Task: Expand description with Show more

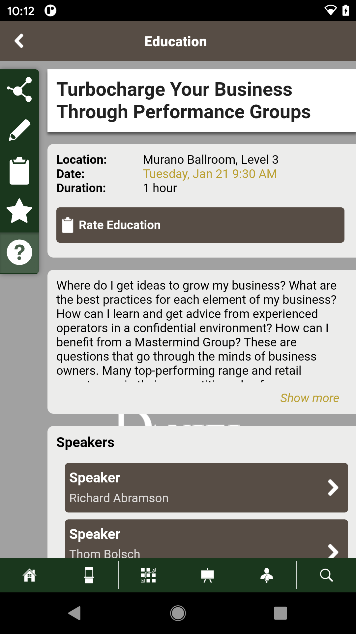Action: click(x=310, y=398)
